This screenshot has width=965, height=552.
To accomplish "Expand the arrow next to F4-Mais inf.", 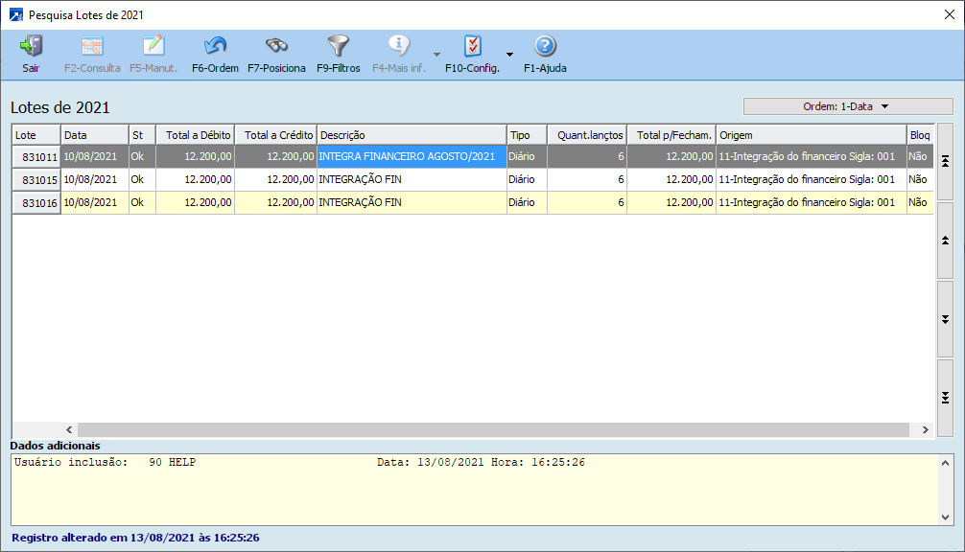I will [436, 55].
